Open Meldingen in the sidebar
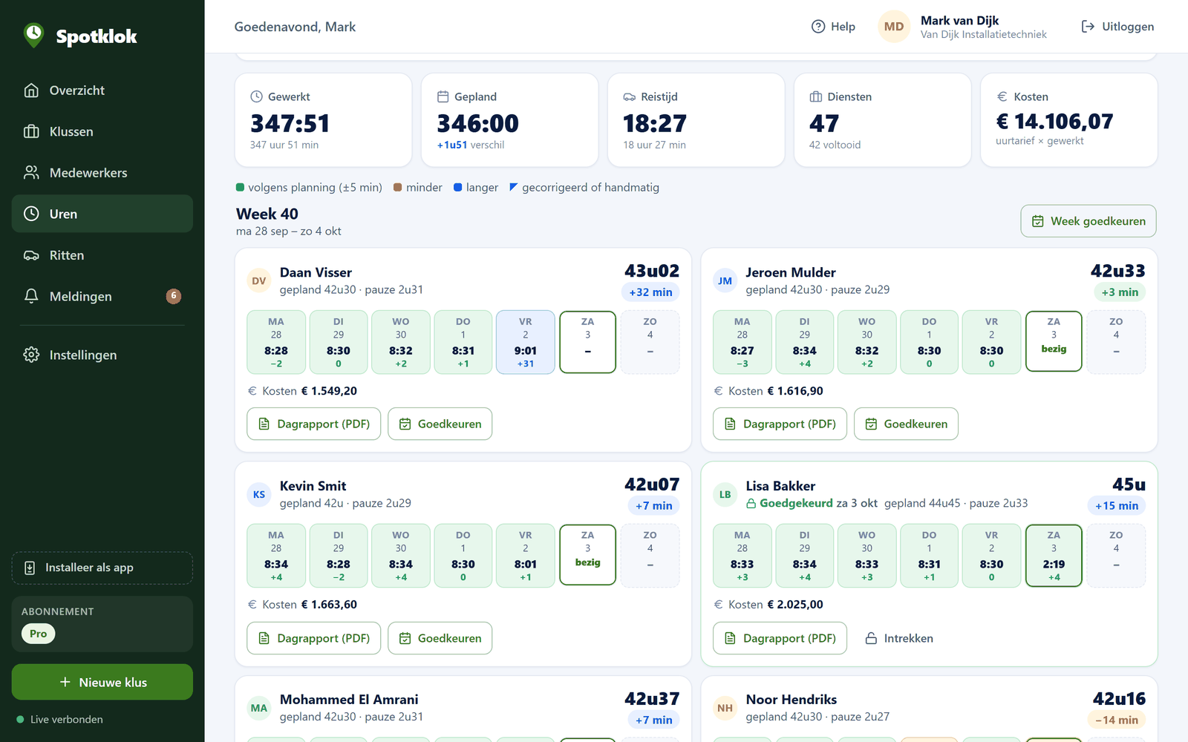This screenshot has height=742, width=1188. click(x=102, y=296)
